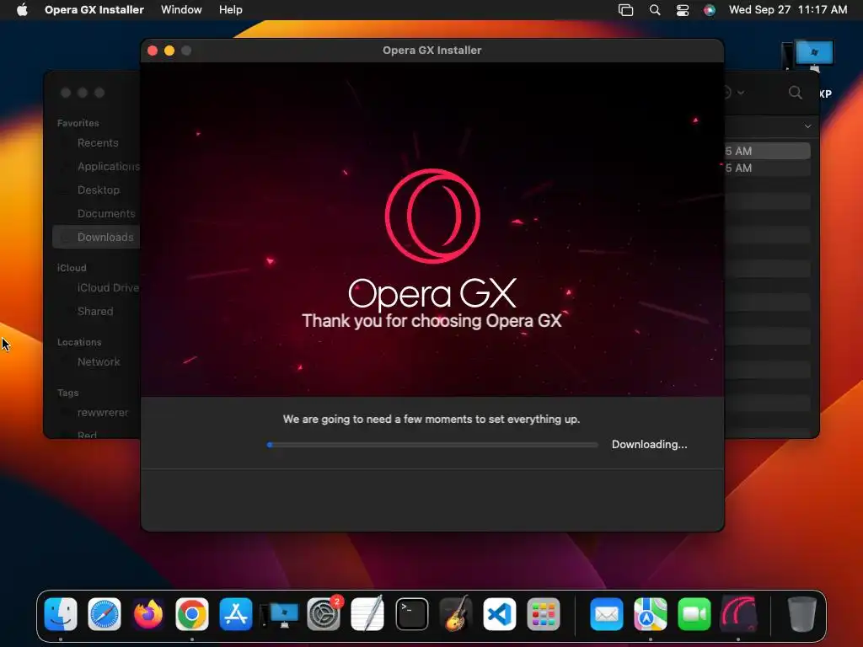Click the download progress bar
Viewport: 863px width, 647px height.
(x=432, y=445)
